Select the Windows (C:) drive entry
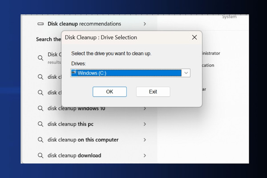This screenshot has height=178, width=267. click(x=126, y=73)
